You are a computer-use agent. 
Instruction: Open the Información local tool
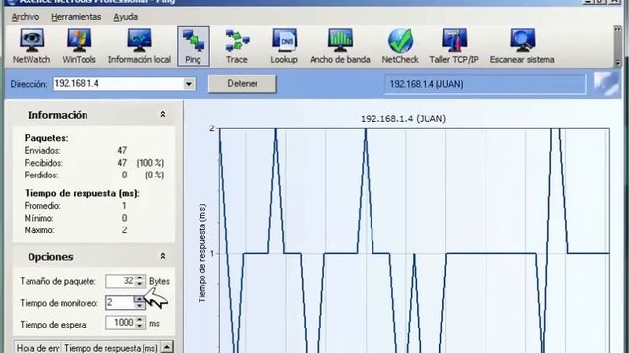[140, 46]
